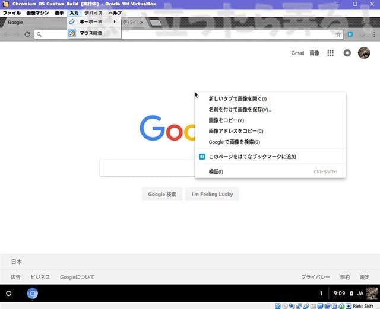Go back in browser history
Screen dimensions: 380x309
[x=7, y=34]
